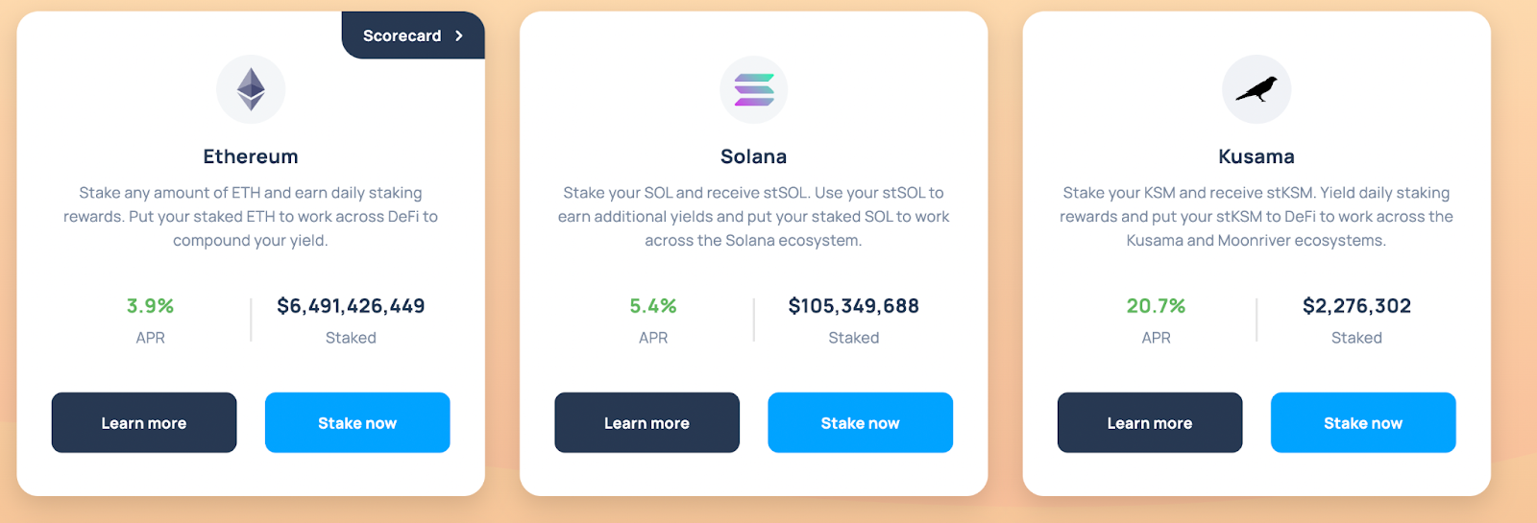This screenshot has width=1537, height=523.
Task: Click the 20.7% APR value
Action: (x=1156, y=306)
